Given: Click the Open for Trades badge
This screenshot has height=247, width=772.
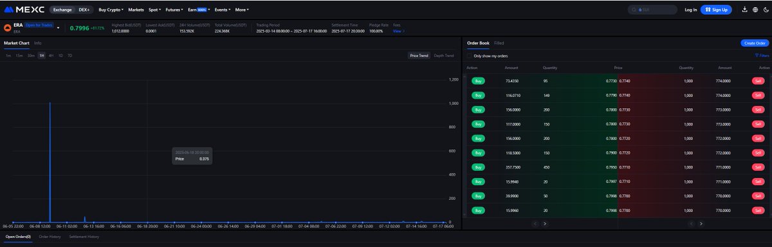Looking at the screenshot, I should pyautogui.click(x=39, y=25).
